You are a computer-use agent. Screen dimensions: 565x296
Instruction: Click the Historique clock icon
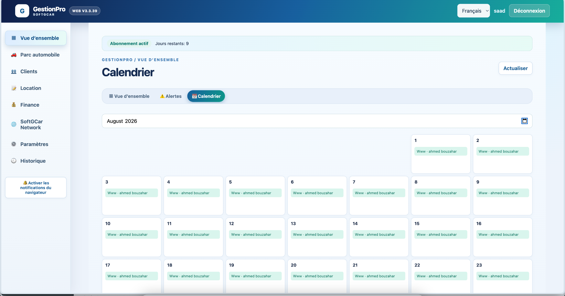14,161
